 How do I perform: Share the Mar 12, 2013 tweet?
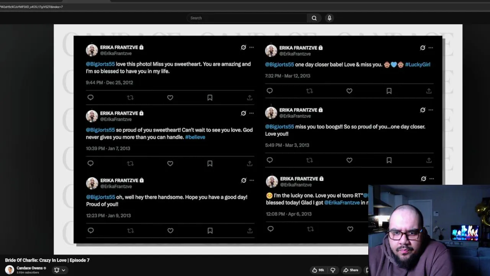(x=429, y=91)
